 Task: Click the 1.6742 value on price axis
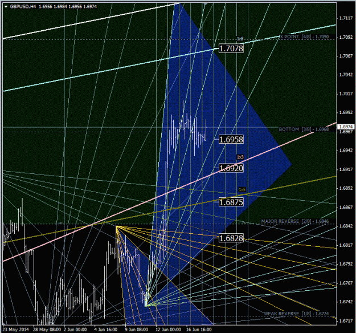[346, 302]
